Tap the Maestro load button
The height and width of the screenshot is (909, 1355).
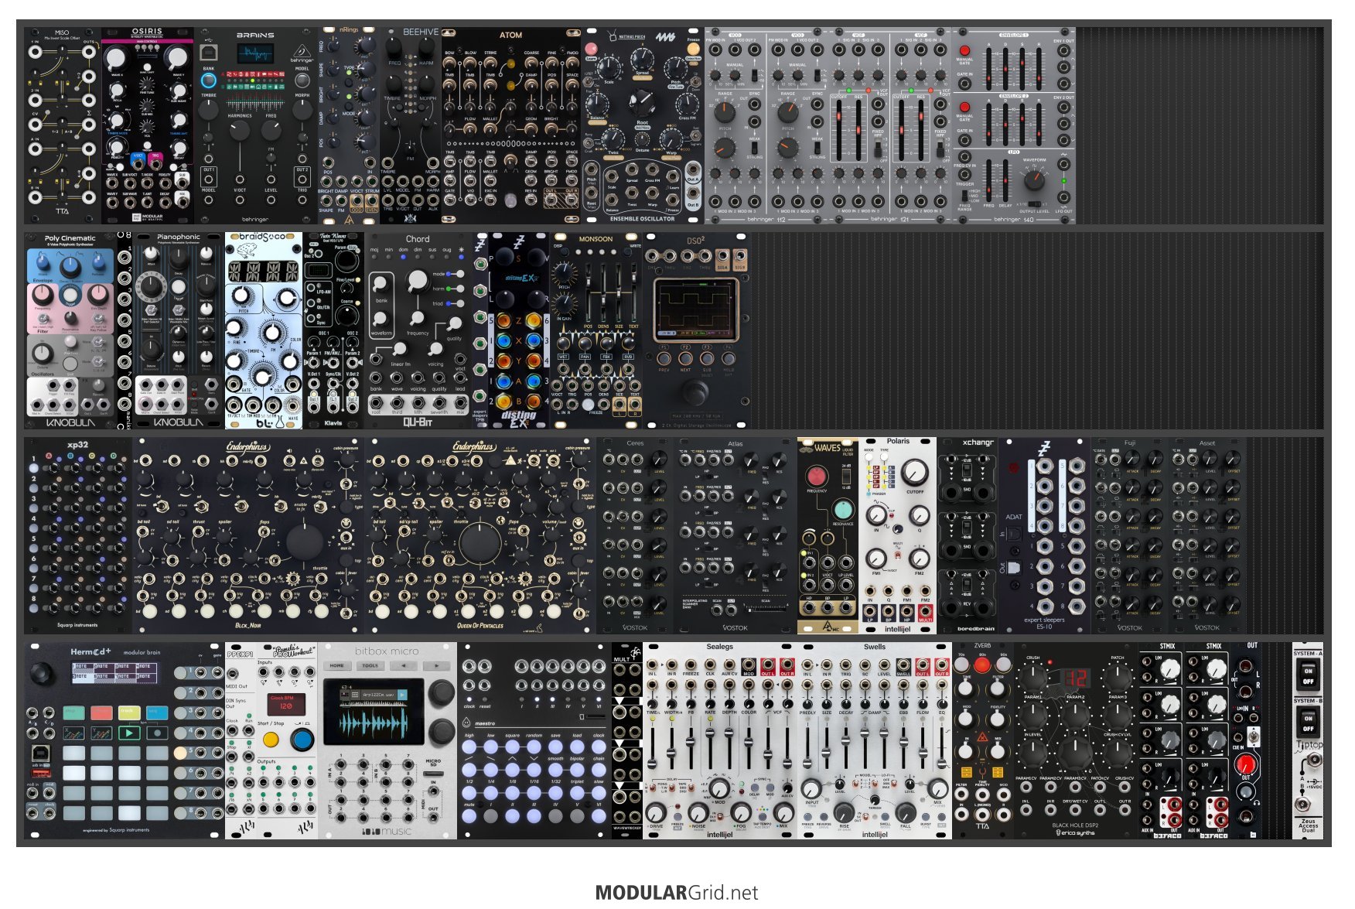pos(578,747)
